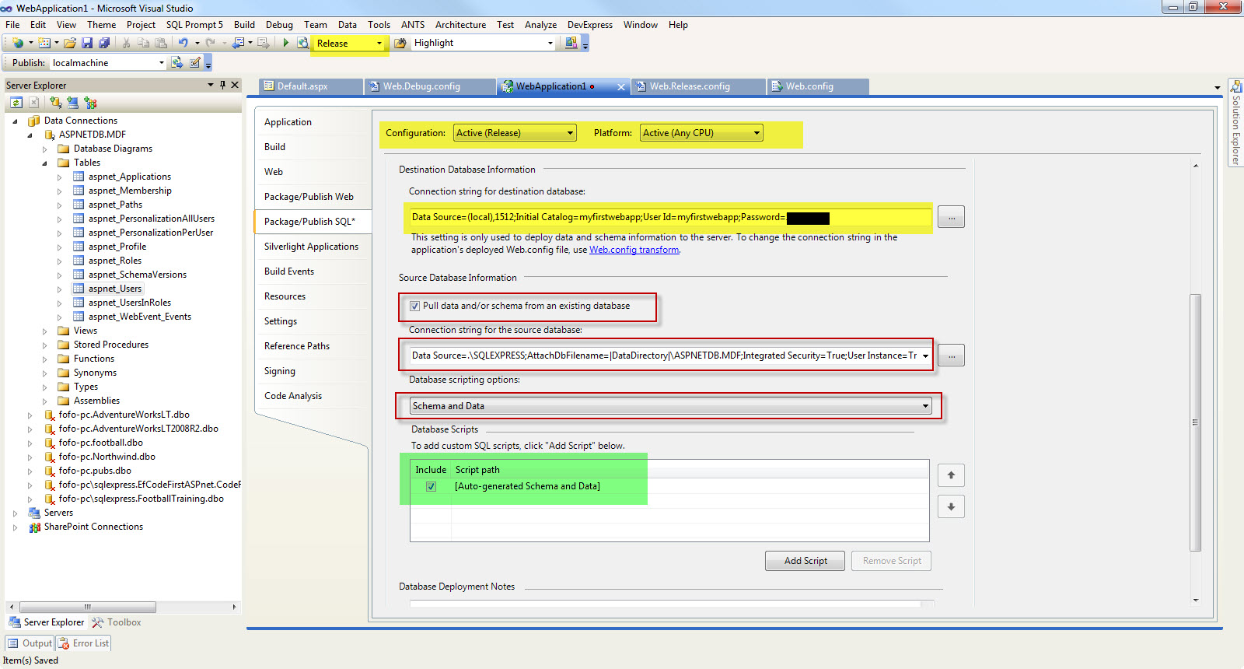Open the source database connection string dropdown
The image size is (1244, 669).
tap(925, 356)
